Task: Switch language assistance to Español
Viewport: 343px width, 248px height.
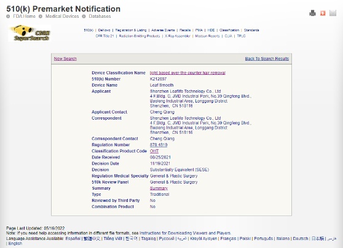Action: pyautogui.click(x=73, y=239)
